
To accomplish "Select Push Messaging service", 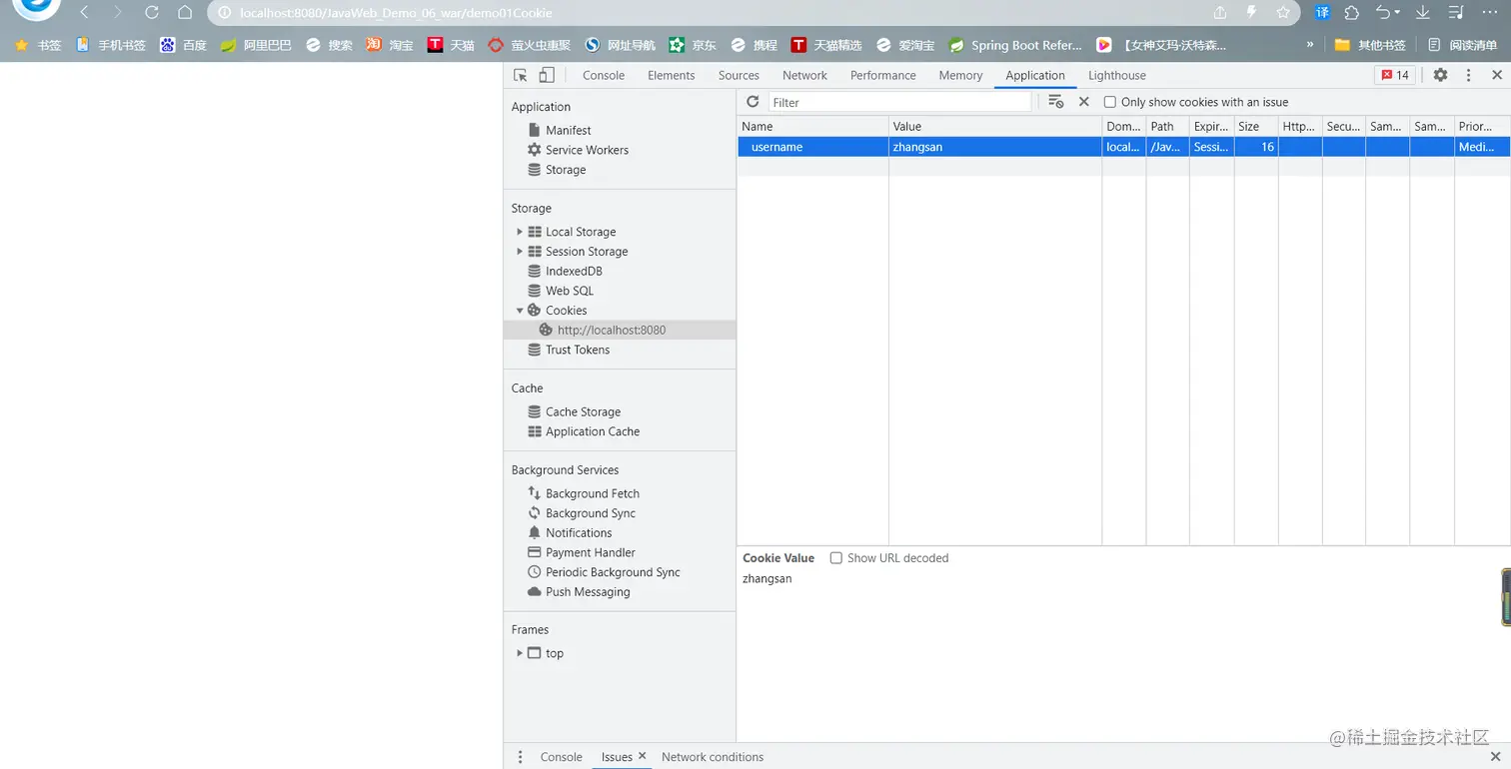I will (x=588, y=592).
